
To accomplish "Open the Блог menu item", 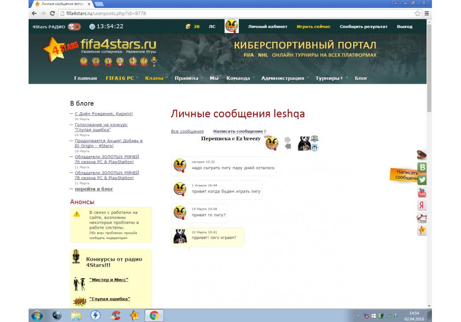I will pyautogui.click(x=361, y=78).
